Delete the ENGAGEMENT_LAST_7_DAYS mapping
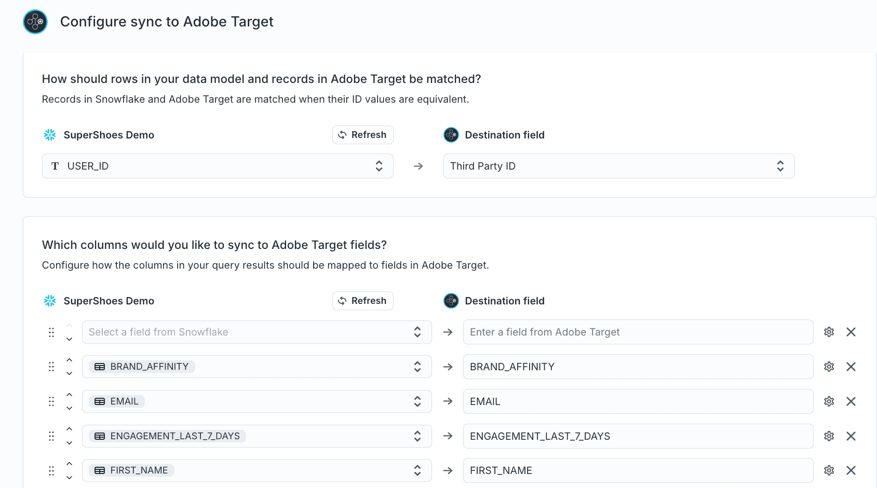 (851, 436)
